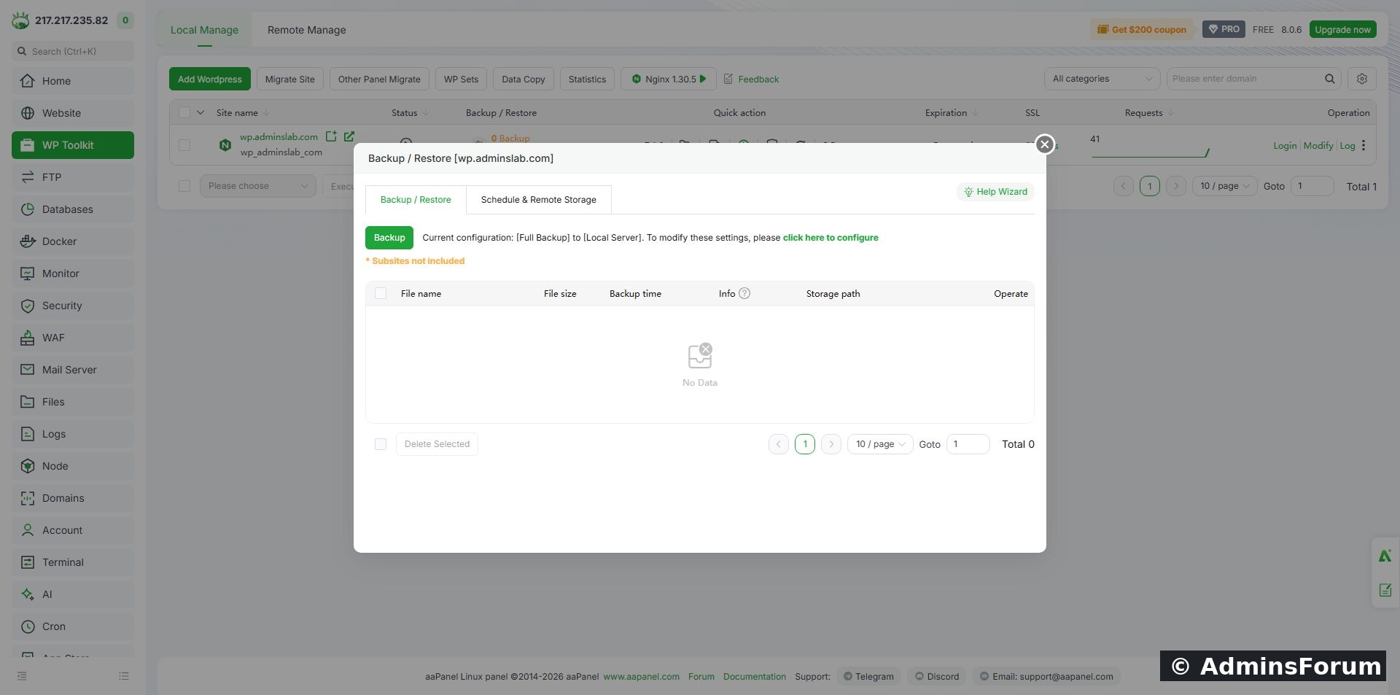Click the WAF firewall icon

28,338
